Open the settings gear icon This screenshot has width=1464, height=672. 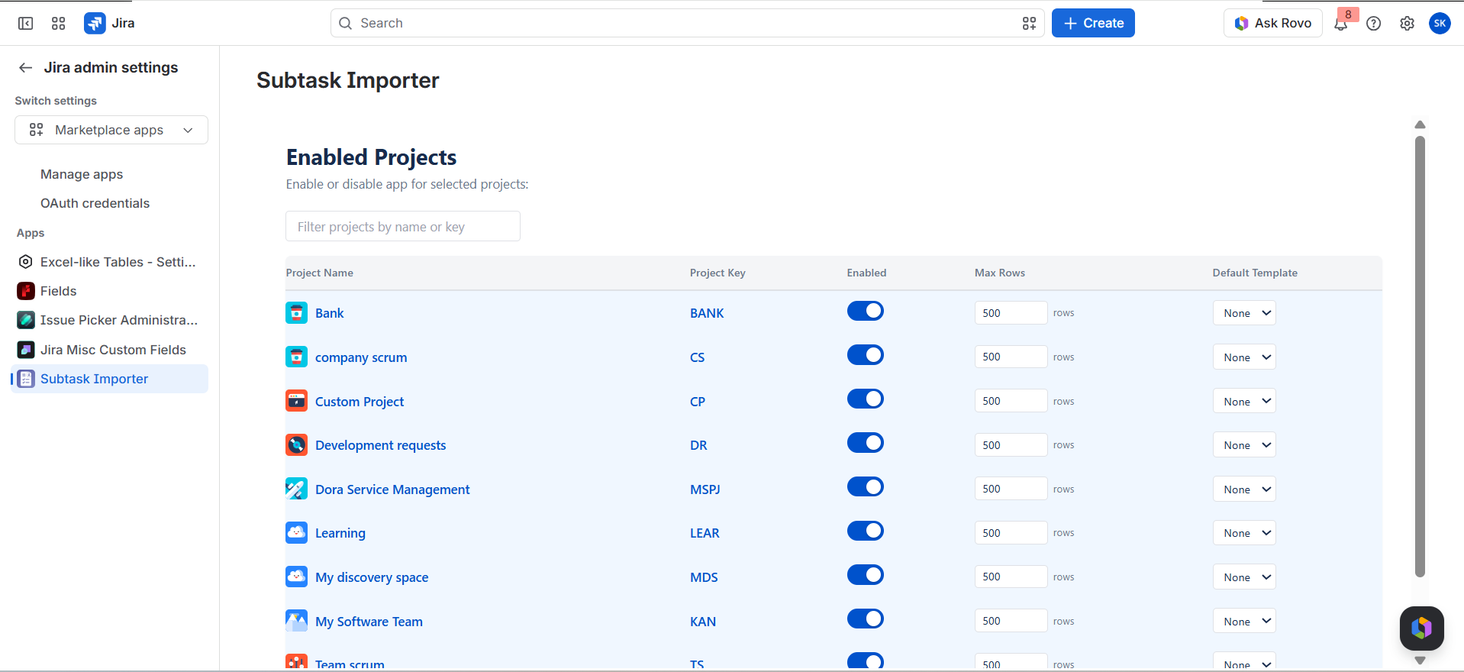(1407, 24)
